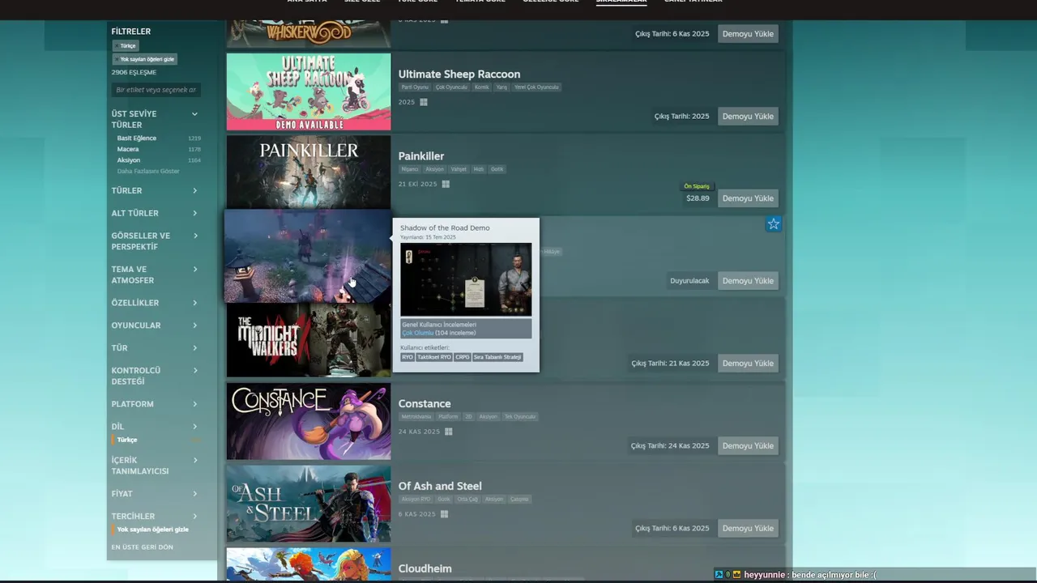
Task: Click 'EN ÜSTE GERİ DÖN' link
Action: pos(143,547)
